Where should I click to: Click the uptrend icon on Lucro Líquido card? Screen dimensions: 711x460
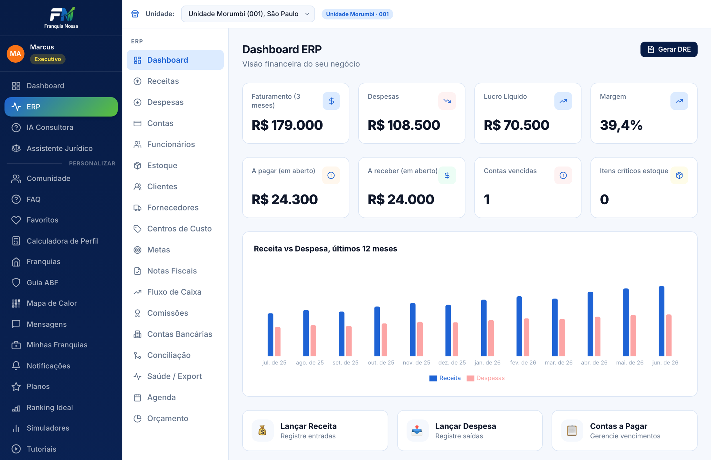point(563,101)
